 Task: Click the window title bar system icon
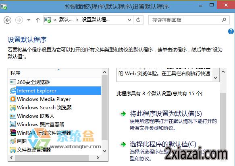click(x=4, y=6)
